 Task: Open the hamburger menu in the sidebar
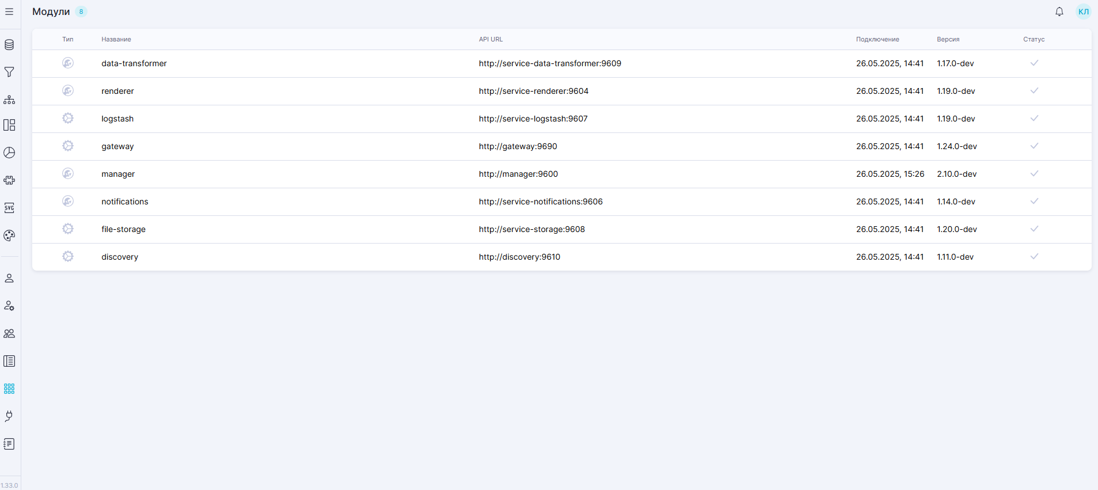(x=9, y=12)
